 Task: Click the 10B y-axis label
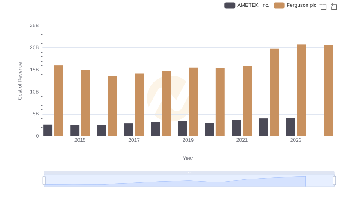click(x=35, y=92)
